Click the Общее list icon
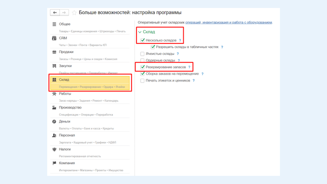Screen dimensions: 327x184 tap(54, 24)
